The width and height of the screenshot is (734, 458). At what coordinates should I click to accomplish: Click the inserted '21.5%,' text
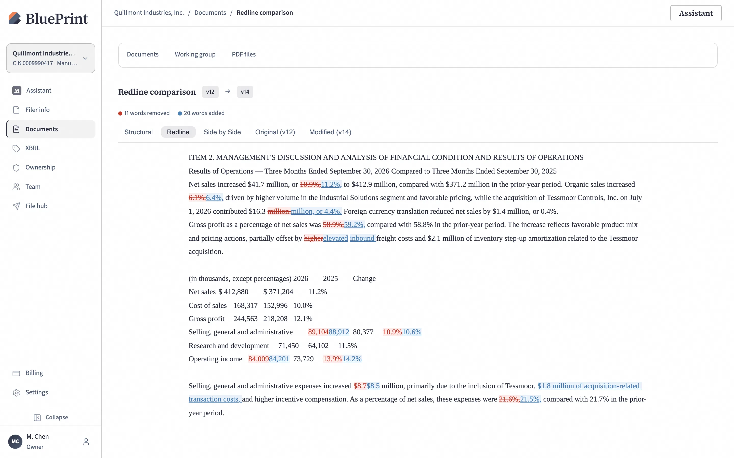[530, 399]
